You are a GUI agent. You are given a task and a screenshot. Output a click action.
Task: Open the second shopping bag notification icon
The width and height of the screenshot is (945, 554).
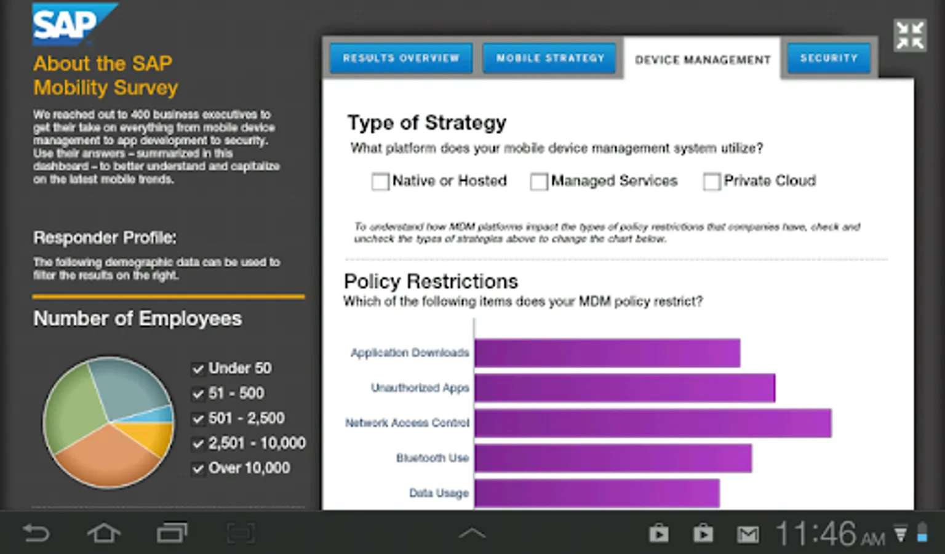(703, 533)
